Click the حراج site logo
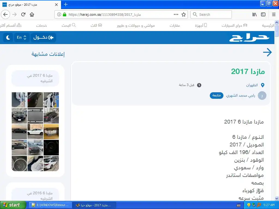 [249, 38]
